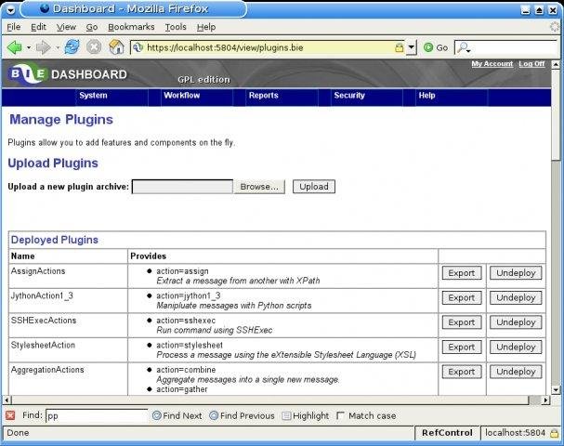Open the Tools menu

[175, 27]
